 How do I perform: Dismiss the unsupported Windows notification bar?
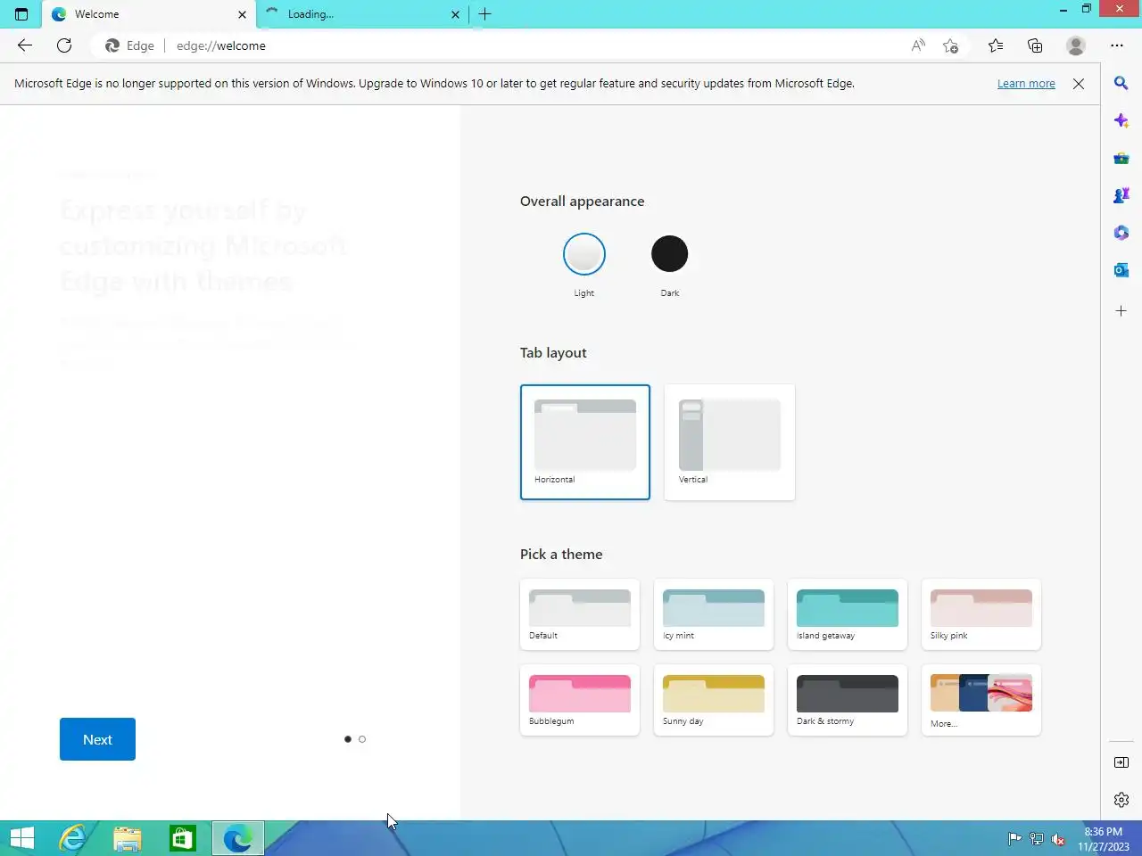1079,84
